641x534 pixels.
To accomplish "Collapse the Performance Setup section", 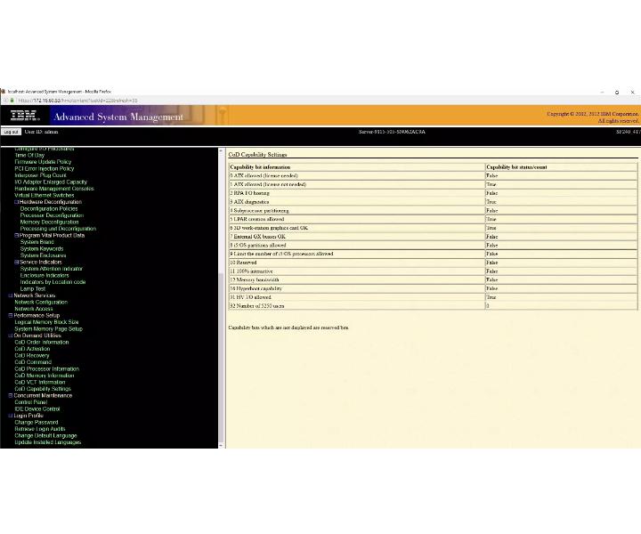I will pos(11,315).
